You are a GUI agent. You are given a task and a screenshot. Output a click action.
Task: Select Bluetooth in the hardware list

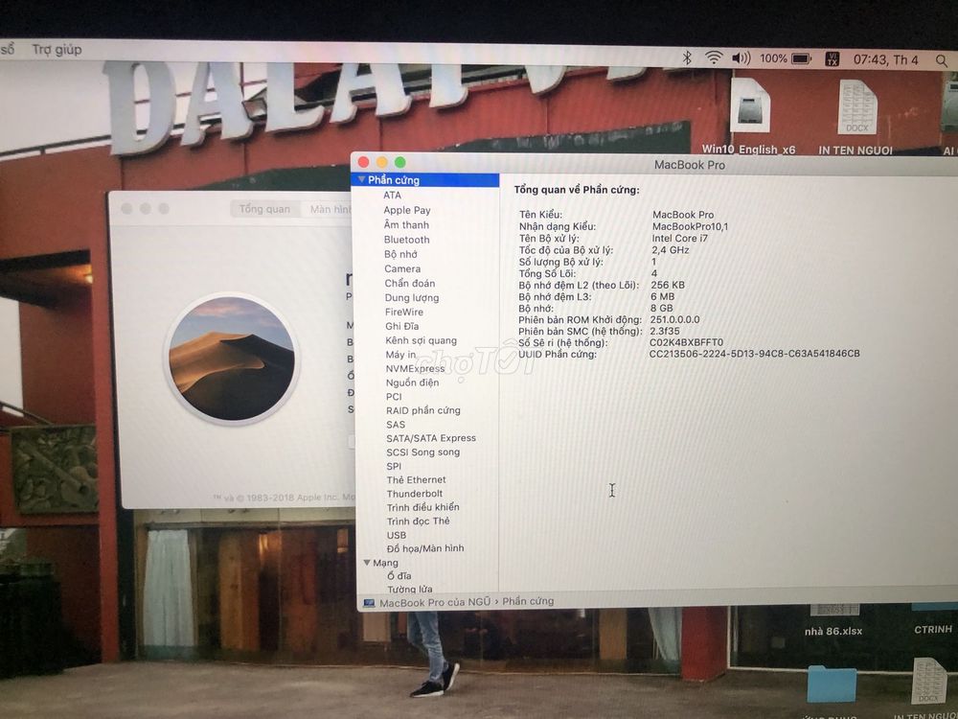pos(406,240)
